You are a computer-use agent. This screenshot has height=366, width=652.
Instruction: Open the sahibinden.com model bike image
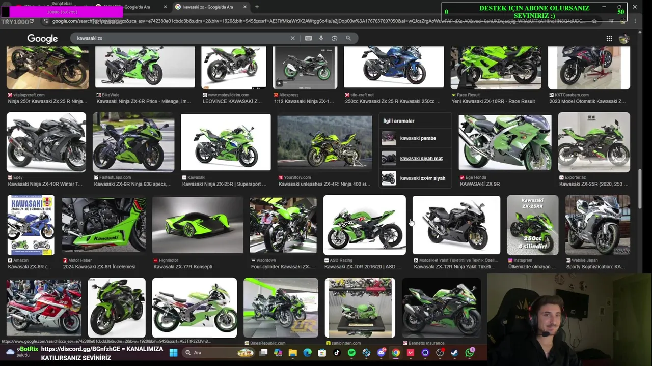(x=360, y=308)
